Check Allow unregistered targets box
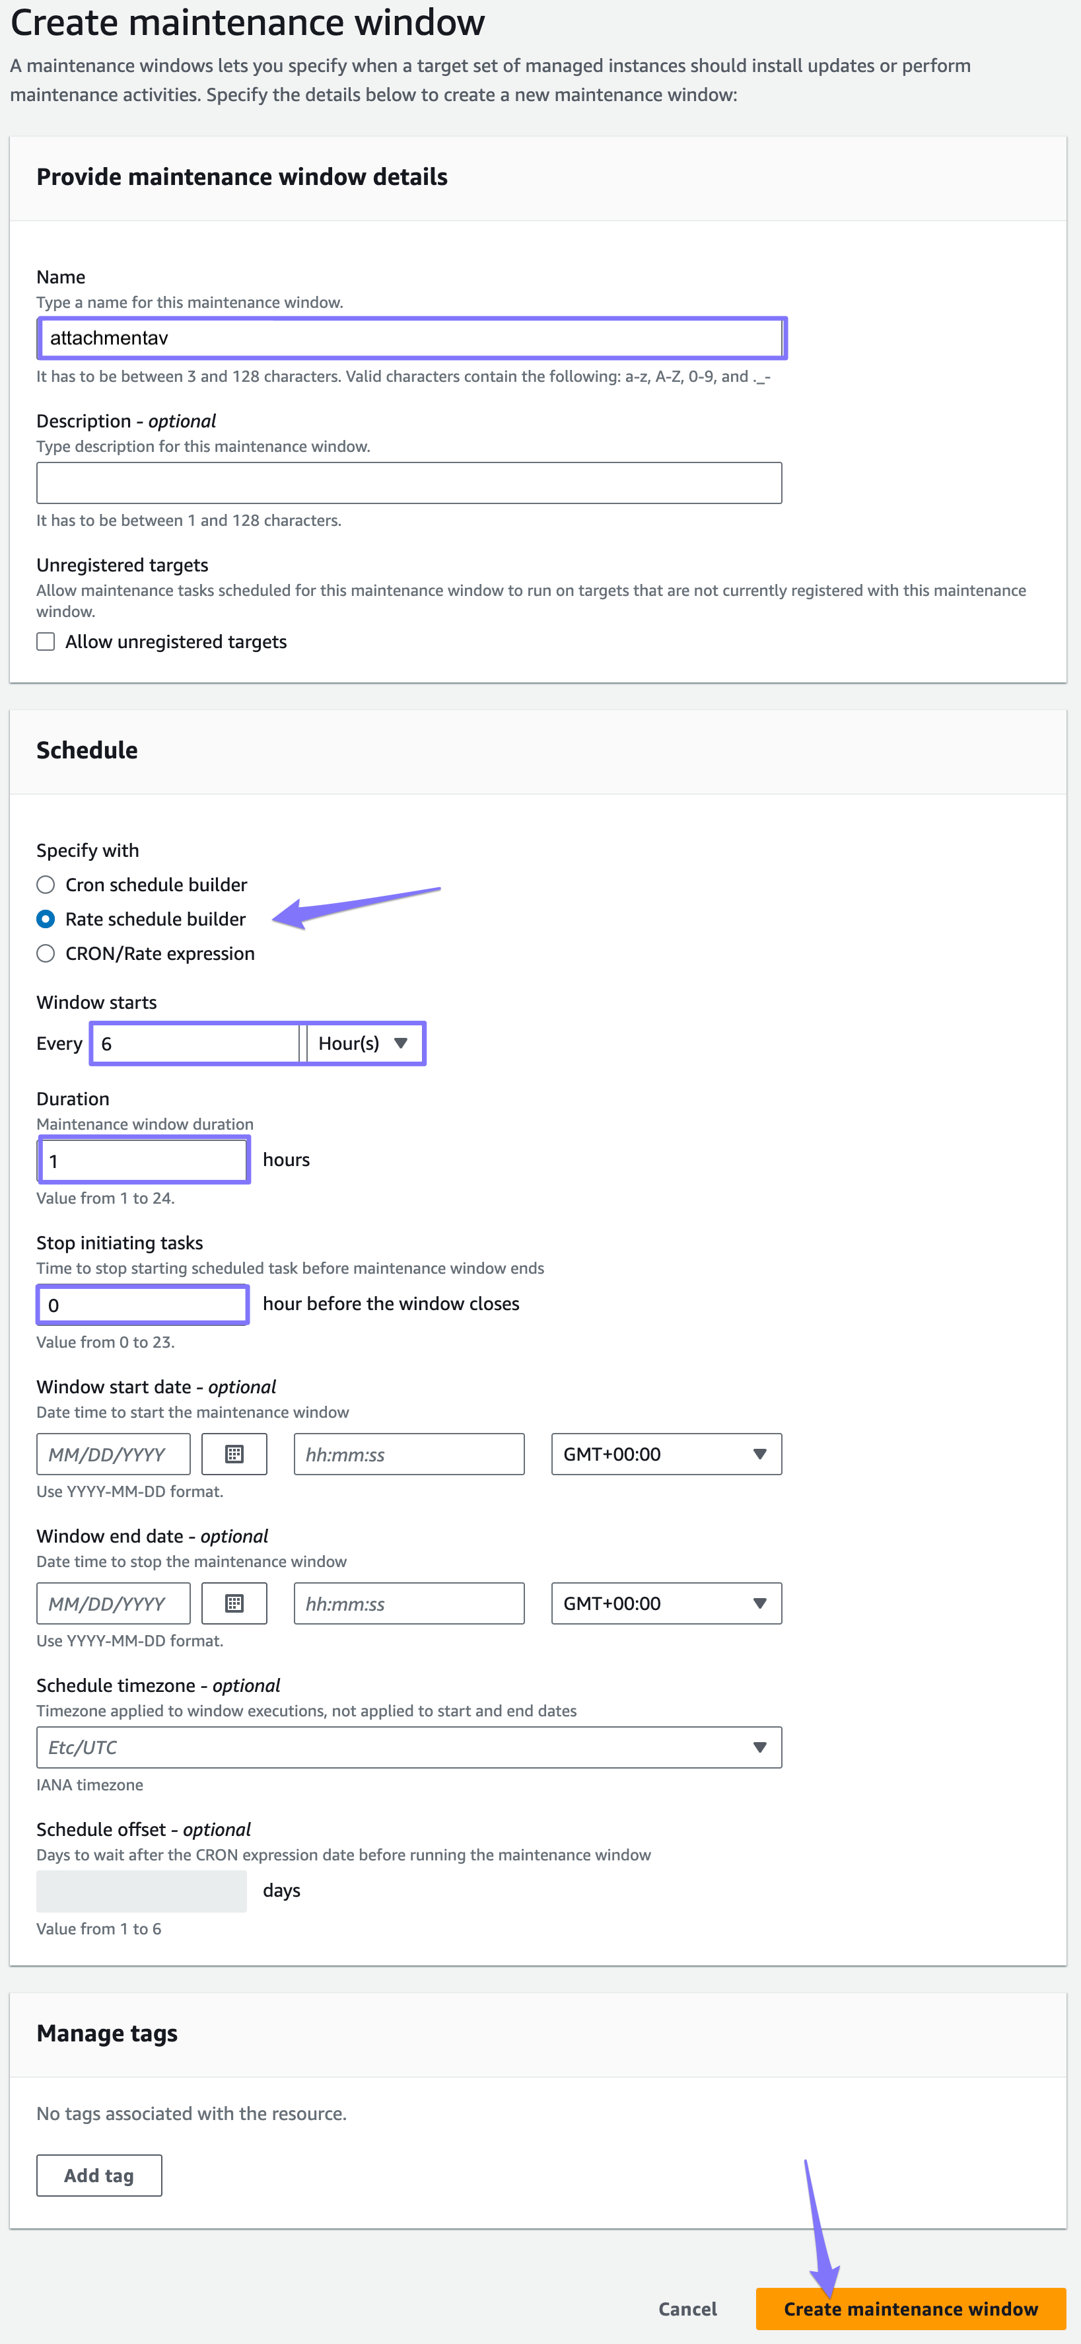This screenshot has width=1081, height=2344. 46,641
